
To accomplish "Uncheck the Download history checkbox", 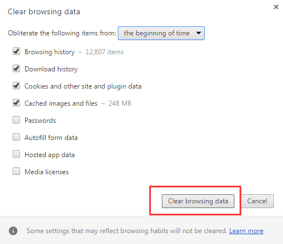I will pyautogui.click(x=16, y=69).
